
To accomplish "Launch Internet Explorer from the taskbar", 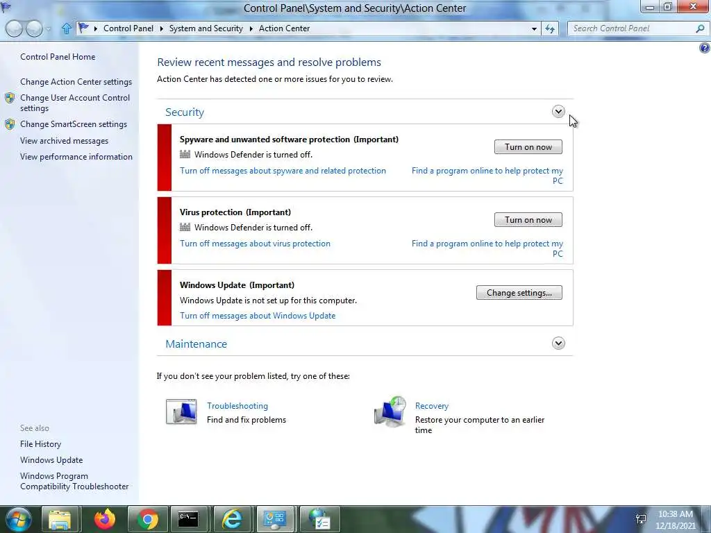I will click(232, 519).
